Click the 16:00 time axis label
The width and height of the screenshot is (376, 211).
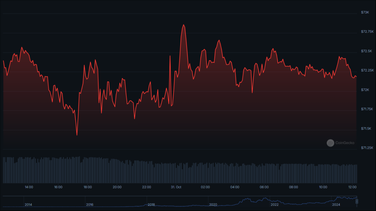point(58,187)
